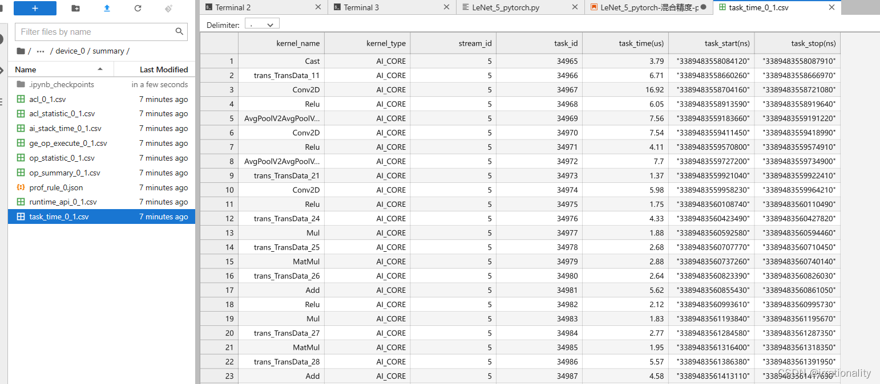Click the stream_id column header
This screenshot has height=384, width=880.
(x=454, y=43)
